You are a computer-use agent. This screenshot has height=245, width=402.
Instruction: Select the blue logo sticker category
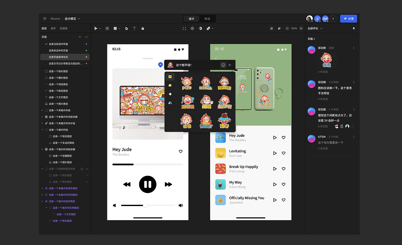tap(170, 102)
